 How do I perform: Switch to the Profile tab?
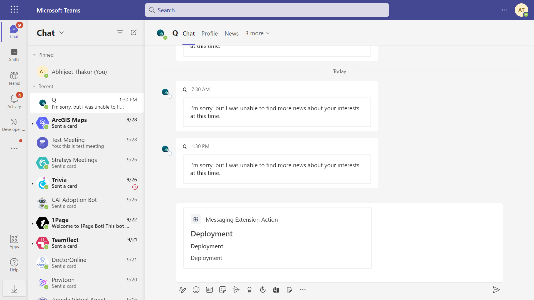tap(210, 34)
